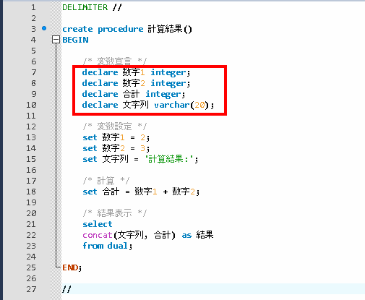Click integer type on line 9
The width and height of the screenshot is (365, 300).
pyautogui.click(x=163, y=94)
